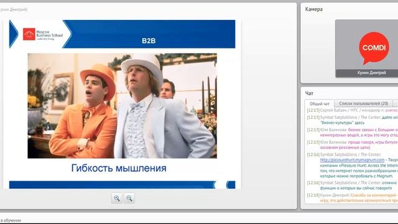Select the 12:18 Кунин Дмитрий chat message
398x224 pixels.
click(353, 198)
